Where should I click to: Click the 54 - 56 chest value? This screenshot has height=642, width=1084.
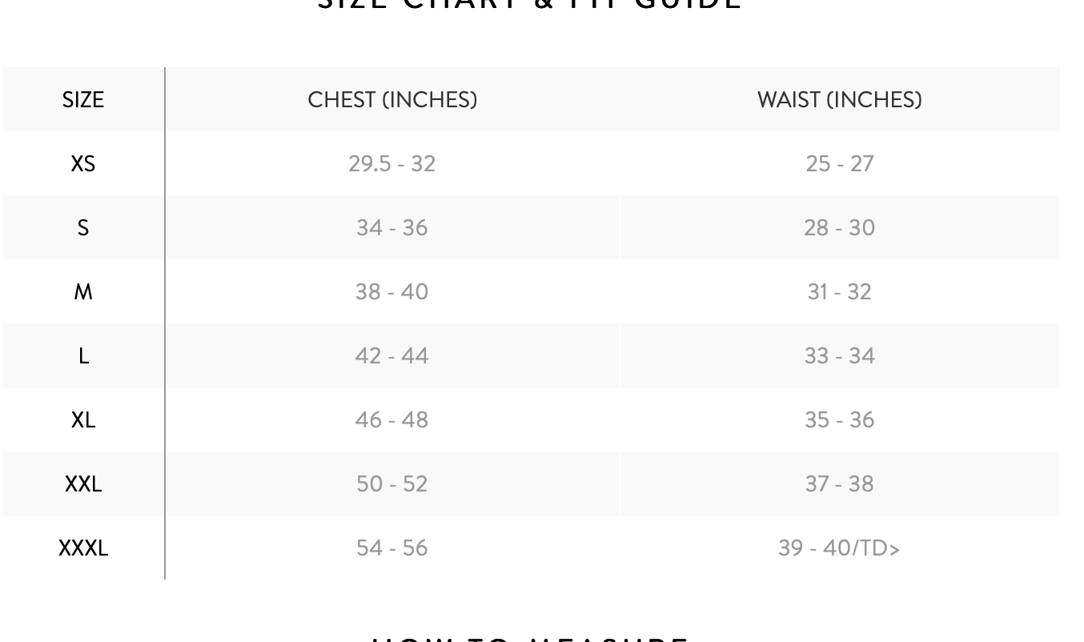(392, 548)
